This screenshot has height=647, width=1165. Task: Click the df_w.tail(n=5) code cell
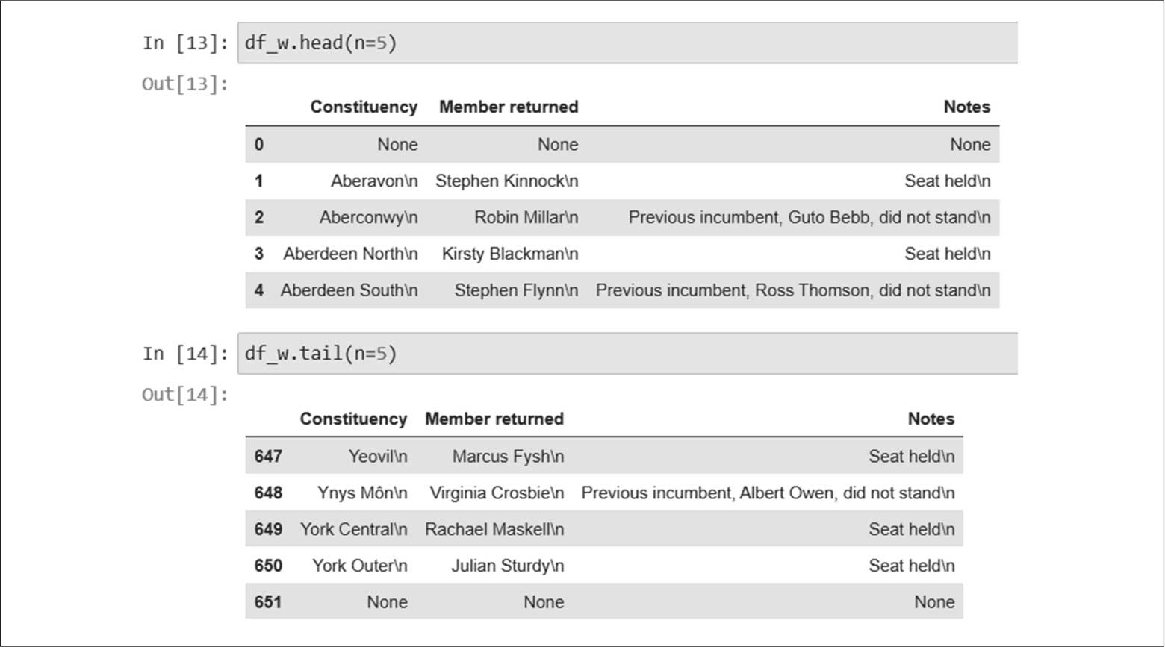point(627,354)
